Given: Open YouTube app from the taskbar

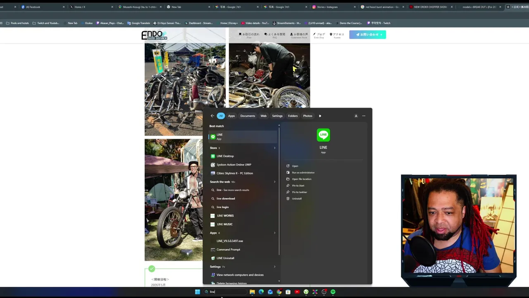Looking at the screenshot, I should (297, 292).
